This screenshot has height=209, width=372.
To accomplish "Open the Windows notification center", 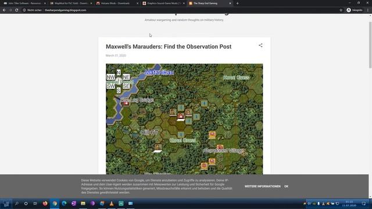I will [x=364, y=204].
